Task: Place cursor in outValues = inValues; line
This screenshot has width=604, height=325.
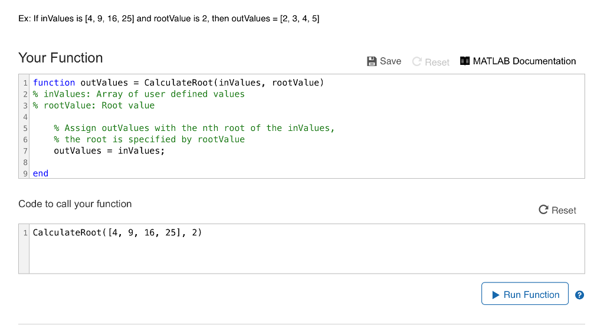Action: [x=109, y=150]
